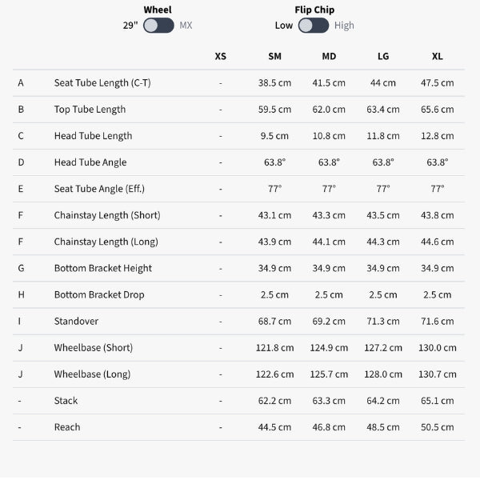Click the Reach value for XL
The image size is (480, 480).
tap(437, 427)
